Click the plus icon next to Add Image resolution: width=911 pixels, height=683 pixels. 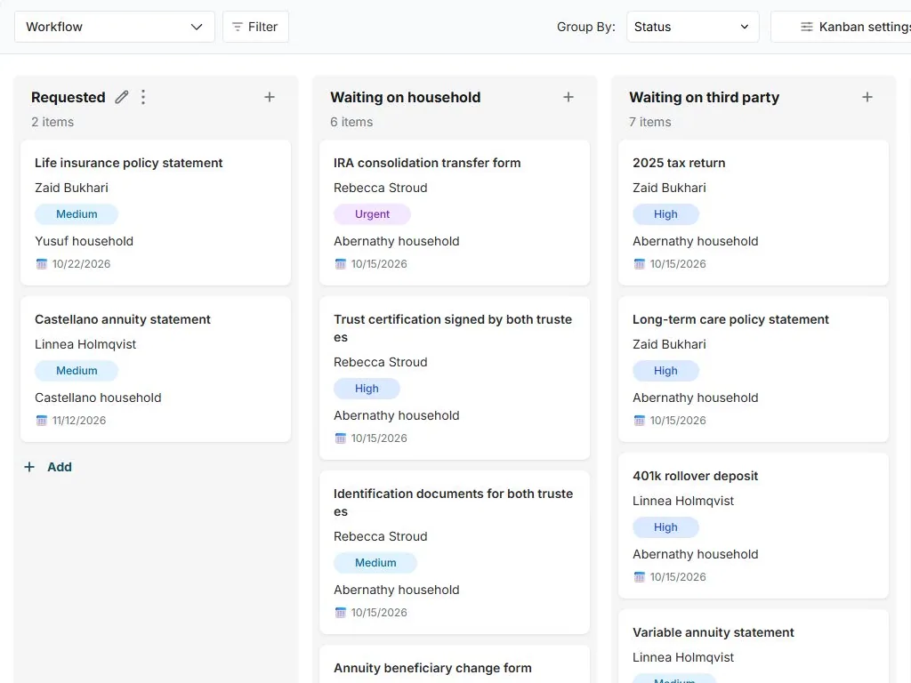coord(29,467)
